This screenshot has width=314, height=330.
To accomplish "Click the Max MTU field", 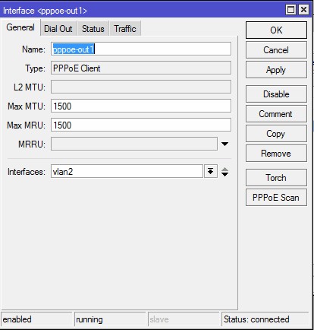I will pos(141,106).
